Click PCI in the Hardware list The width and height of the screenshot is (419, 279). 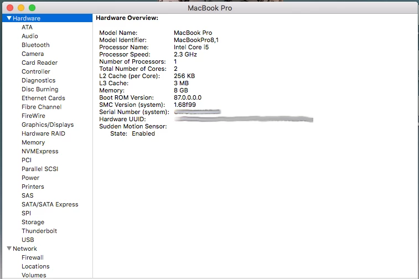click(27, 160)
